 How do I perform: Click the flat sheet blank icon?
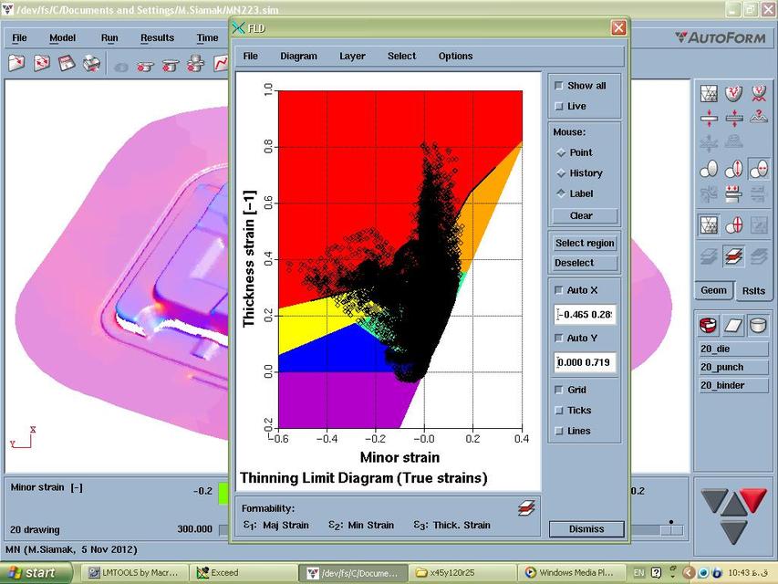[733, 325]
